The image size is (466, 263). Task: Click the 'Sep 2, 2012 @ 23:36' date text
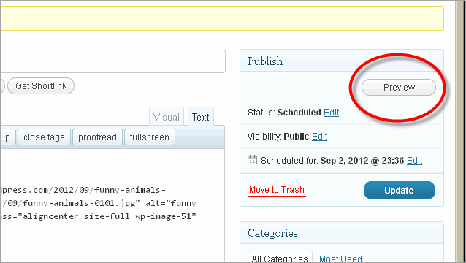362,161
